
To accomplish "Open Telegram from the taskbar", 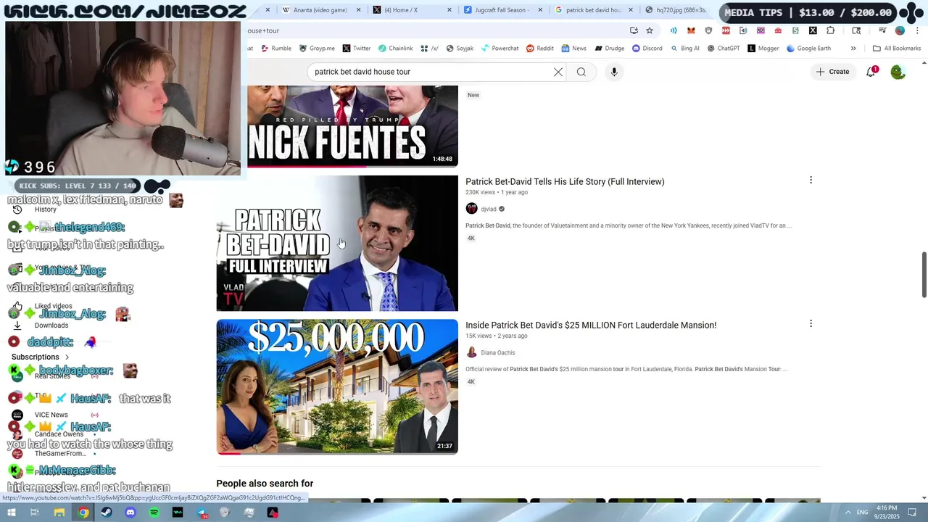I will [x=202, y=513].
